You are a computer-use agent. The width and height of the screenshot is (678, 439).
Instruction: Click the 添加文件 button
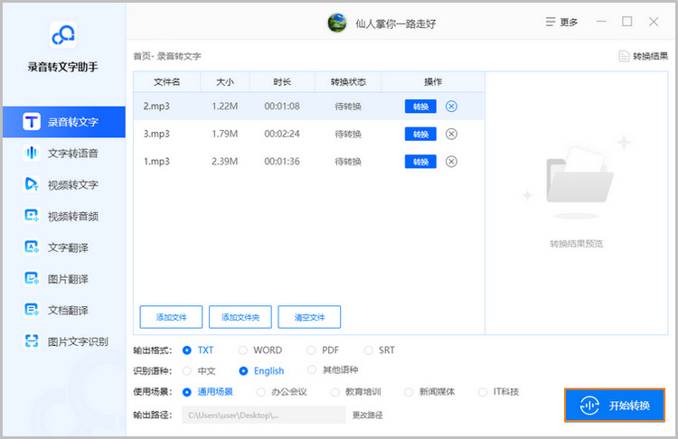(x=171, y=317)
